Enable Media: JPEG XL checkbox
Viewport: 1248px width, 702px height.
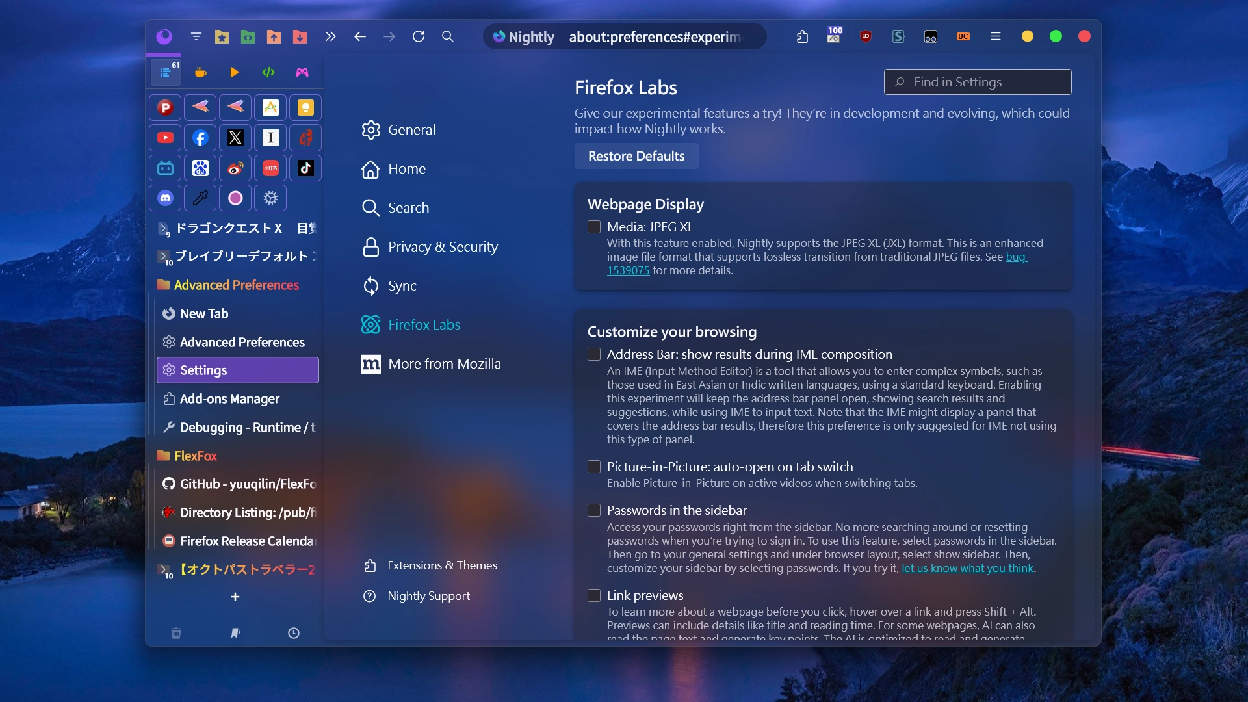tap(594, 227)
